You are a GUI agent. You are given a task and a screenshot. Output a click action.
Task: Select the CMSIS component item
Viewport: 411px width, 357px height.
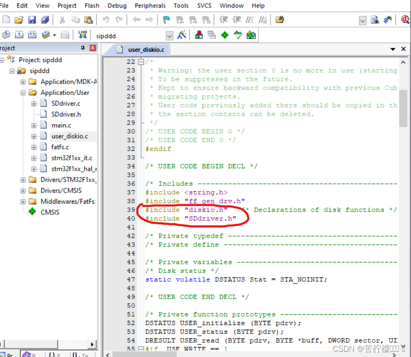[x=50, y=212]
